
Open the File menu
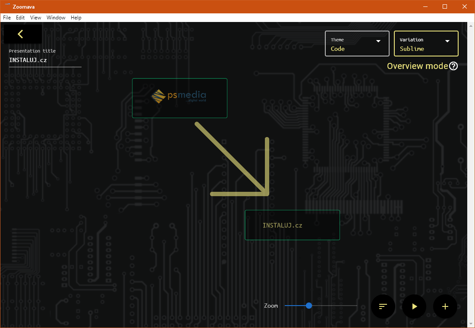point(7,18)
